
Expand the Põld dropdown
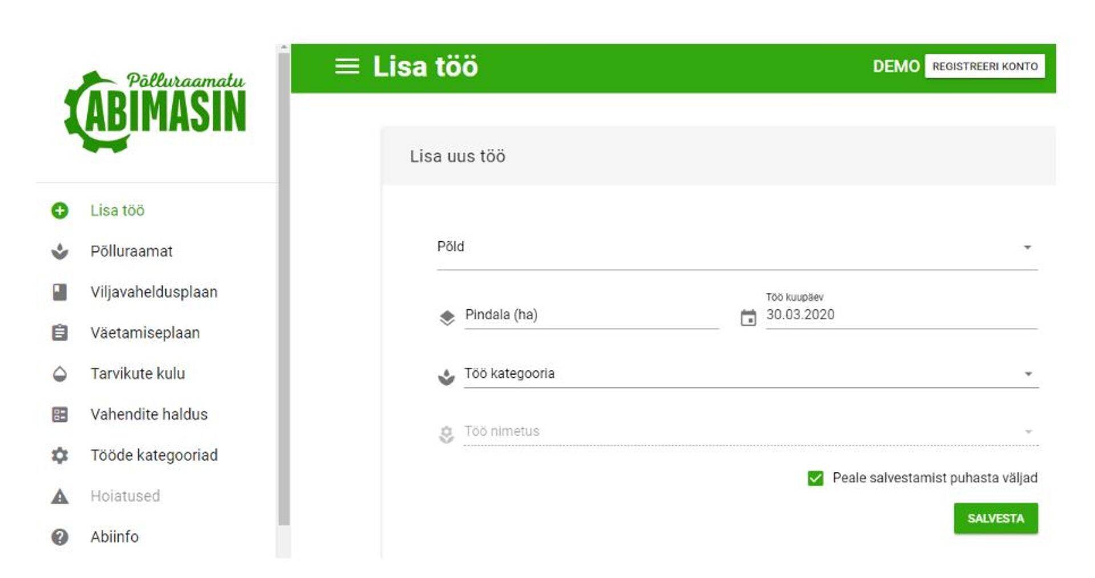coord(1027,247)
